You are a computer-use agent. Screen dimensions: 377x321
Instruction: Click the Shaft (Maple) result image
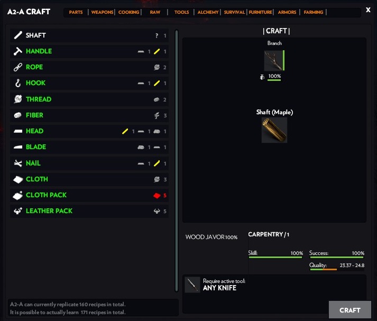coord(274,130)
